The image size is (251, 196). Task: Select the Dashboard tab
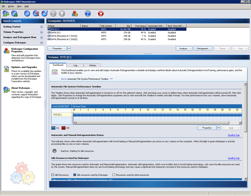coord(58,65)
